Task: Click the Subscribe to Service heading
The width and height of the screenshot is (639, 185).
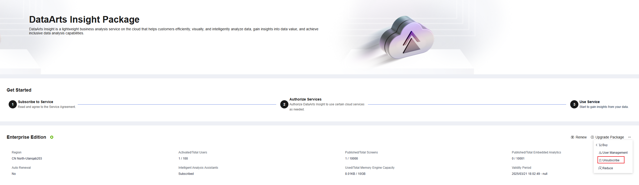Action: pyautogui.click(x=36, y=102)
